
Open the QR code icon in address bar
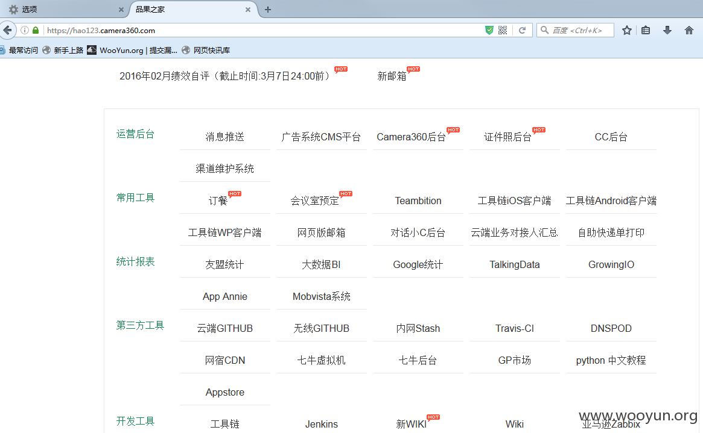point(503,31)
